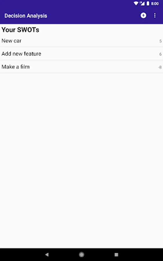Click the 8:00 clock in status bar

(x=155, y=3)
